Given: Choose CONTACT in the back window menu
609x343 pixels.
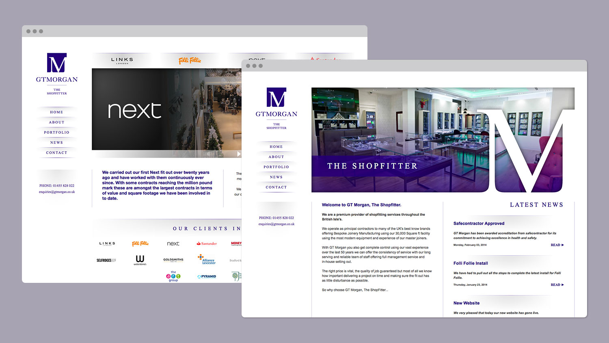Looking at the screenshot, I should coord(57,153).
